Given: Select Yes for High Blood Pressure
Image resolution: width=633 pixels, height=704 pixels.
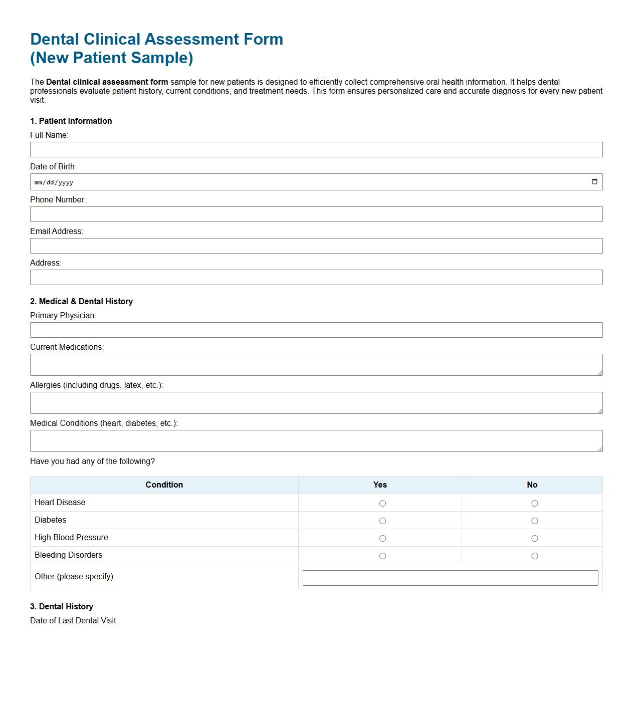Looking at the screenshot, I should 382,538.
